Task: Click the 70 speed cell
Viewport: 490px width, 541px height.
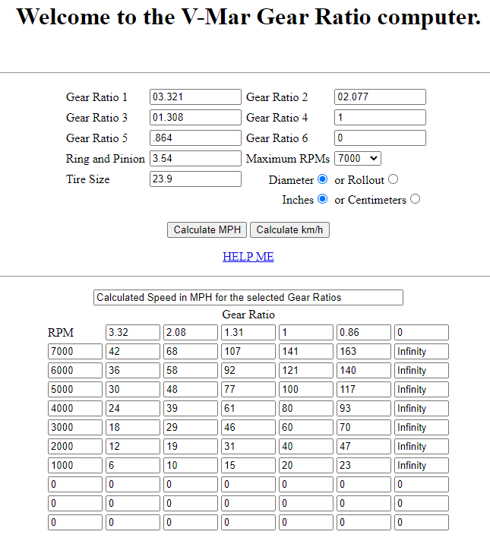Action: [x=364, y=427]
